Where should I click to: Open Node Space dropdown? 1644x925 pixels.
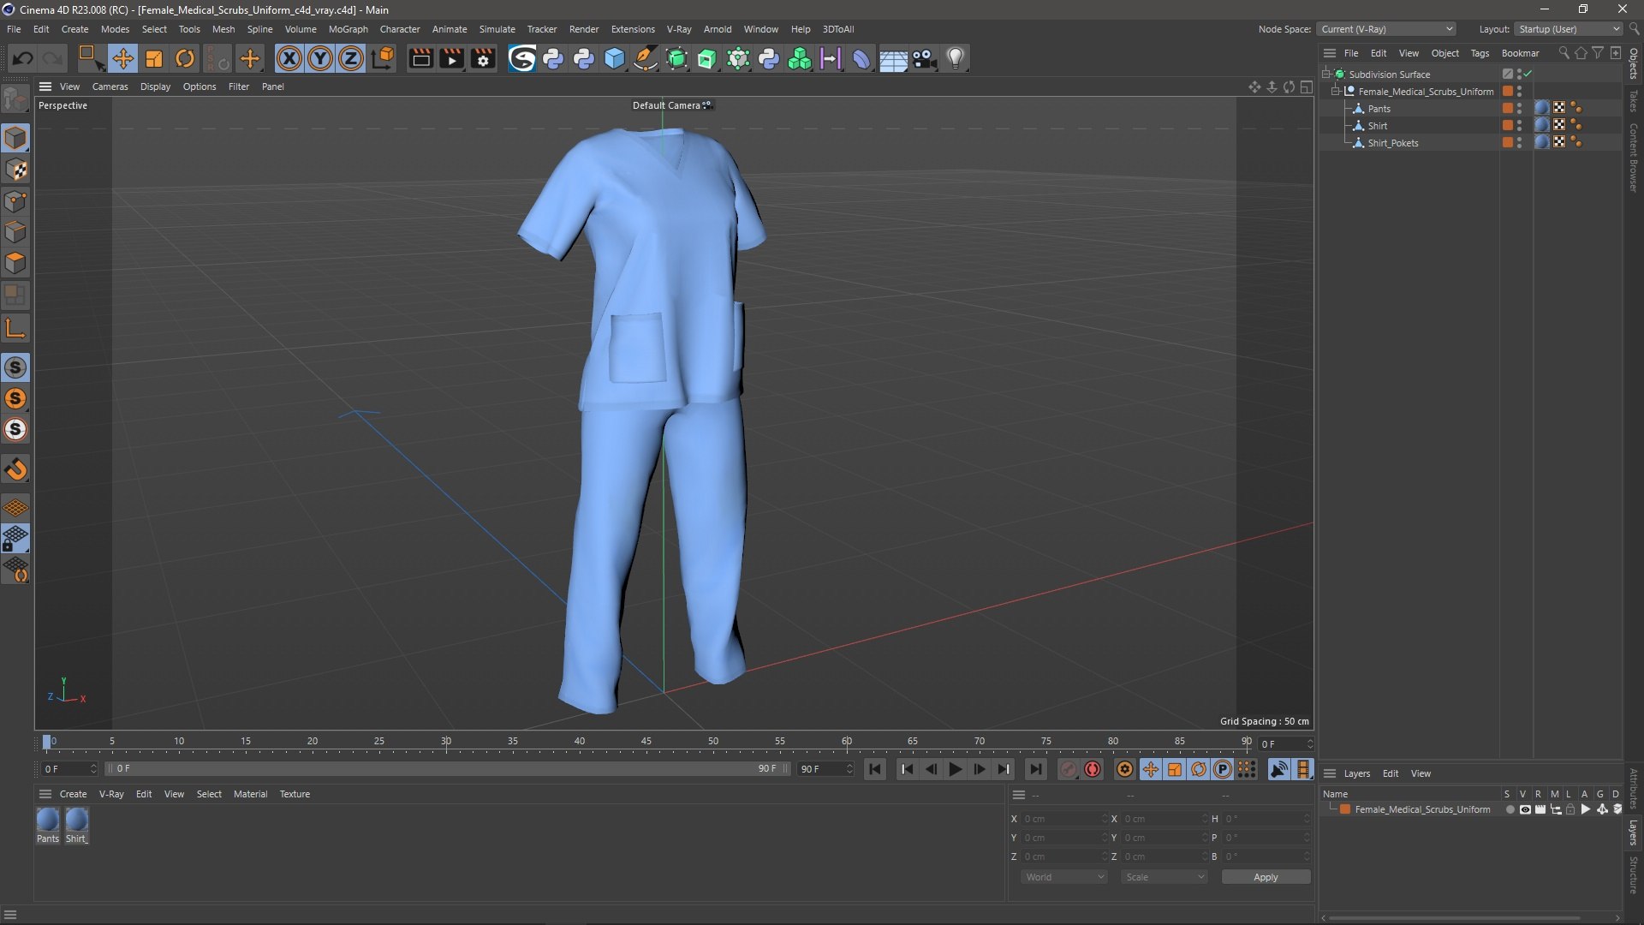(x=1386, y=29)
